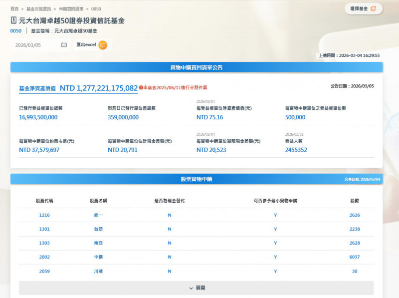Open the calendar icon in date field
This screenshot has height=298, width=399.
[64, 45]
